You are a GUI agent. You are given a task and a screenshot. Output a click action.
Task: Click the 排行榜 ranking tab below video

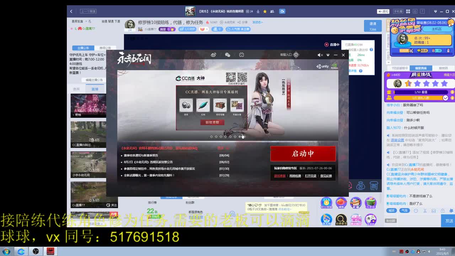(152, 203)
